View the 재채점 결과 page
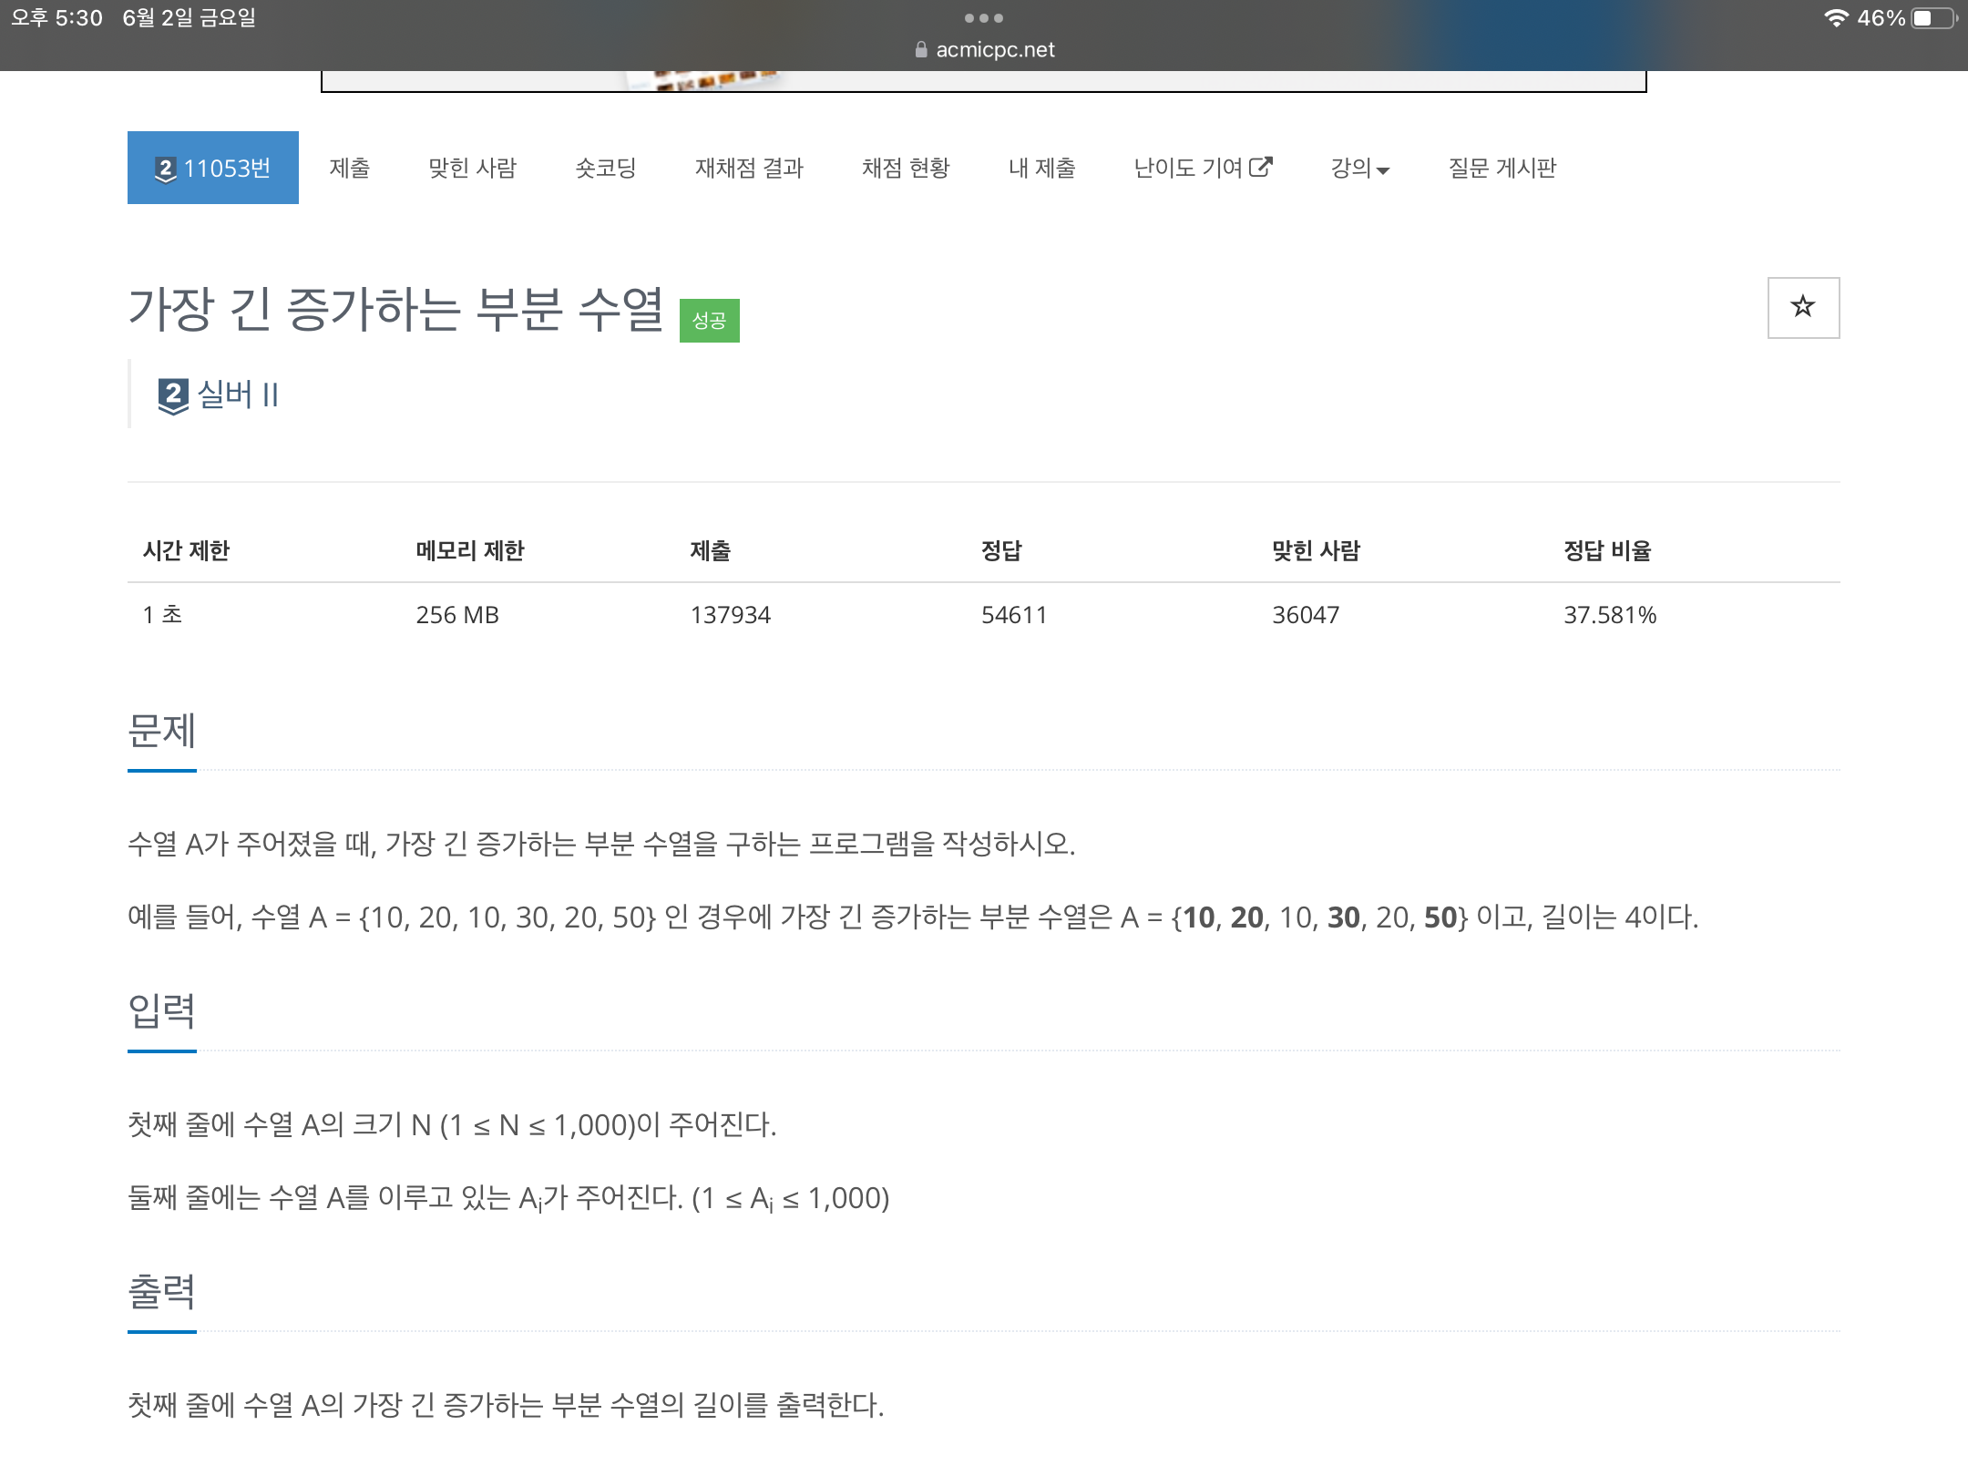Viewport: 1968px width, 1476px height. click(x=747, y=169)
